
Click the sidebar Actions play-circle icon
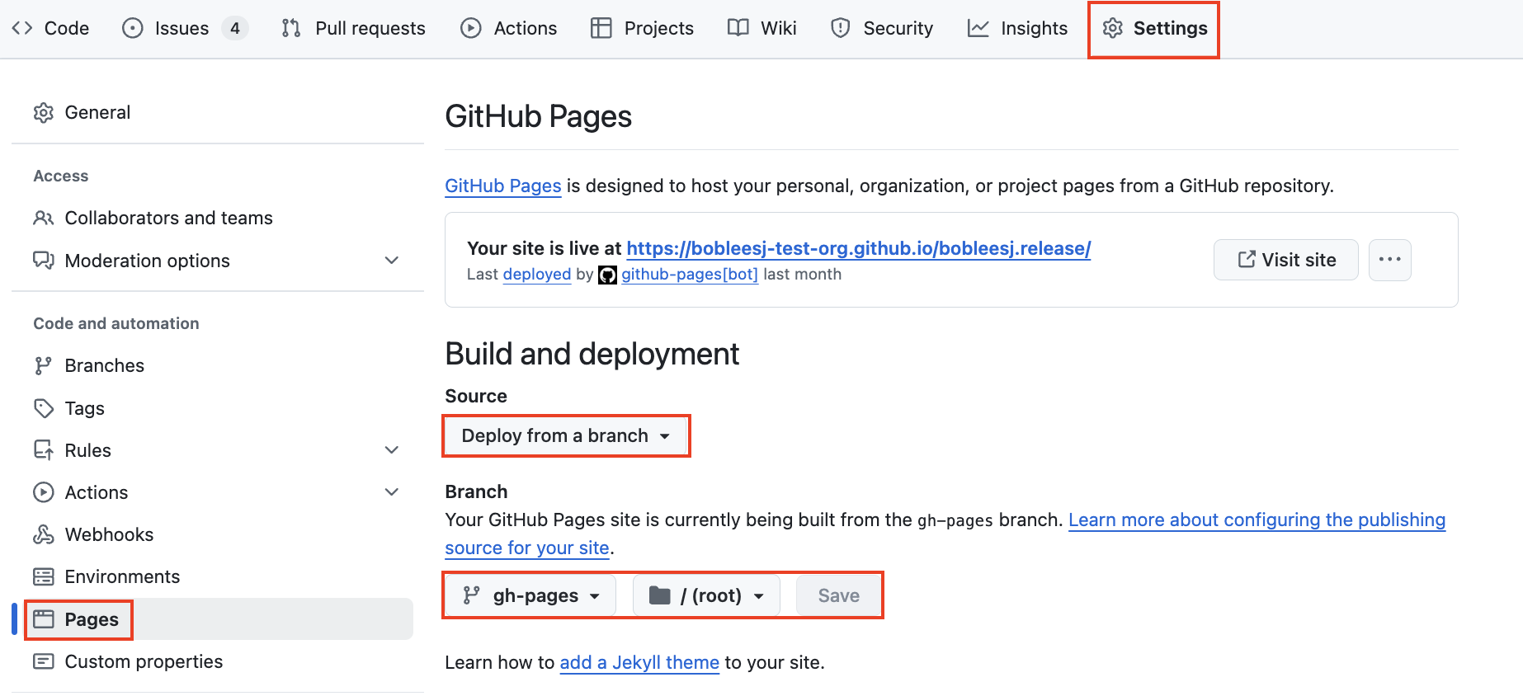pos(44,492)
